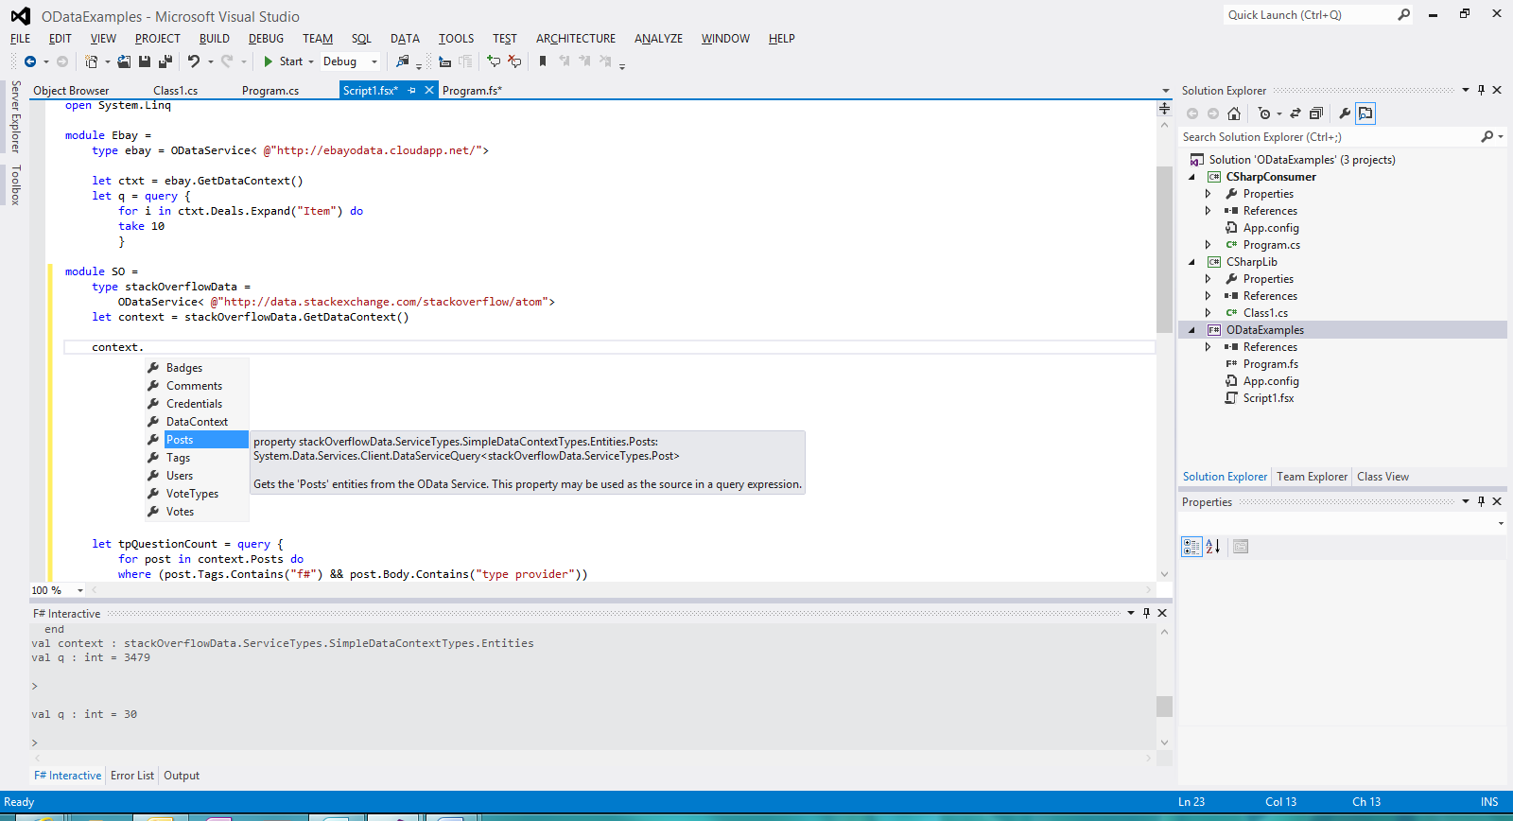Toggle auto-hide pin of F# Interactive panel

point(1146,613)
